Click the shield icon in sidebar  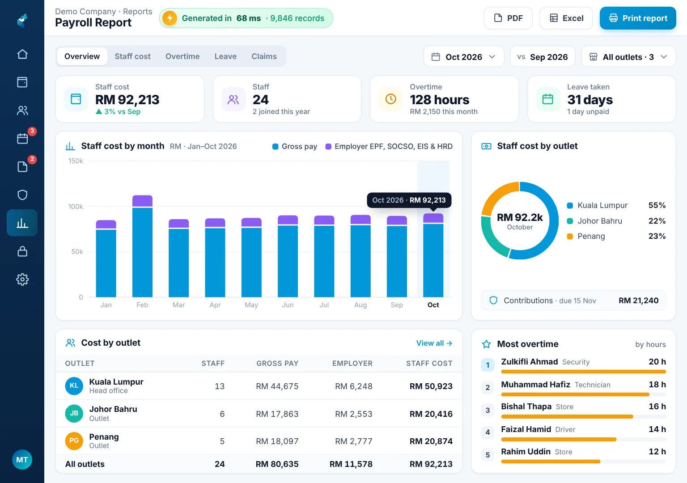point(22,195)
